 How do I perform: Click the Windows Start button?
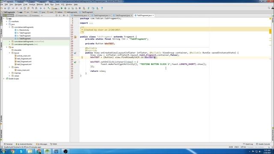[x=3, y=151]
